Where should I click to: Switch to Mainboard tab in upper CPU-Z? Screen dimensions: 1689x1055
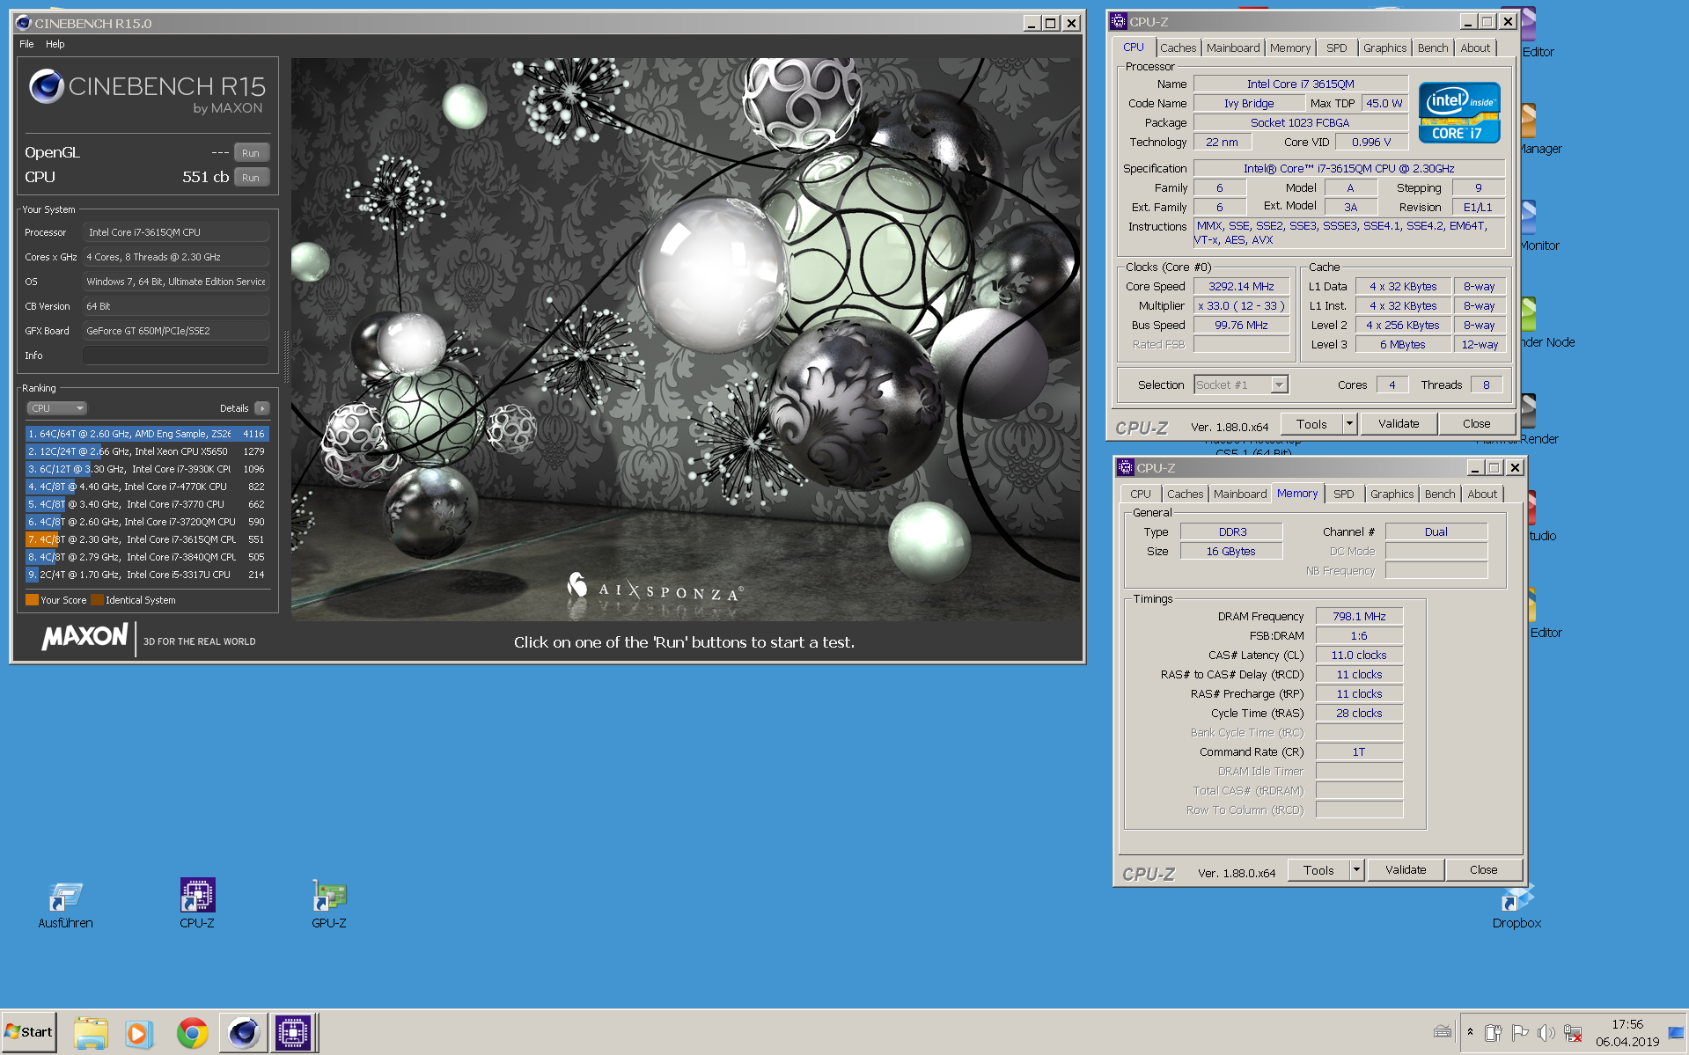click(x=1233, y=48)
